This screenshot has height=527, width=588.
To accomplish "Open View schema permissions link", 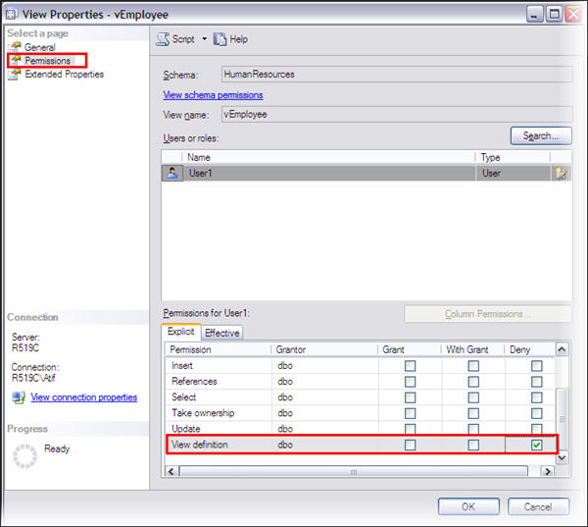I will (213, 95).
